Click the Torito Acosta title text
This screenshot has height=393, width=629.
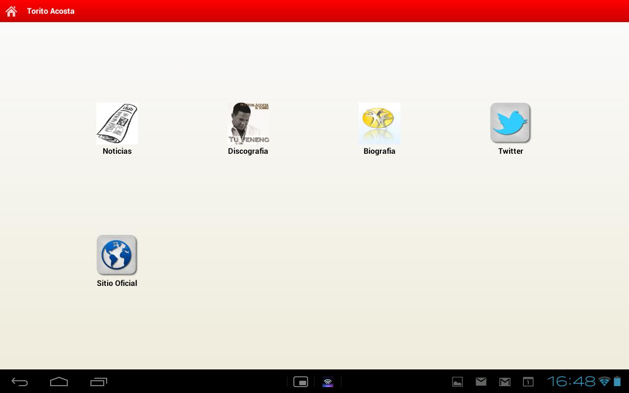point(51,11)
